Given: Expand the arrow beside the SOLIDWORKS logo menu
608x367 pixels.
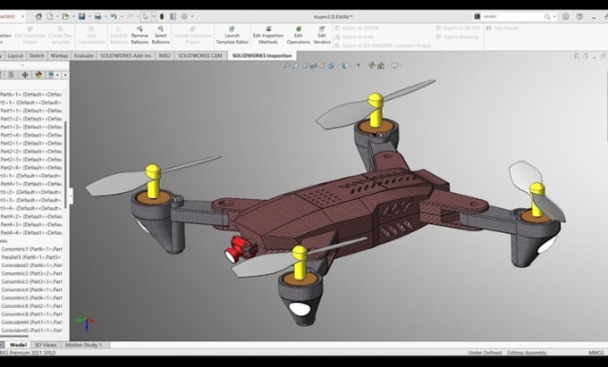Looking at the screenshot, I should pos(22,17).
